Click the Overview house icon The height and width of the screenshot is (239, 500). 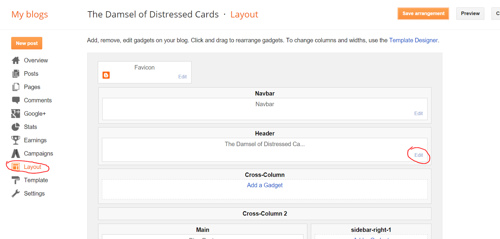[x=16, y=60]
